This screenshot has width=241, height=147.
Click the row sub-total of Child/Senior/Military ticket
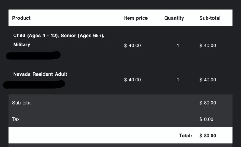[207, 46]
